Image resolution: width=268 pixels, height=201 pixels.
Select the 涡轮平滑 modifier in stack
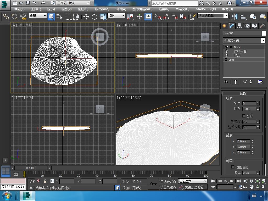(240, 51)
